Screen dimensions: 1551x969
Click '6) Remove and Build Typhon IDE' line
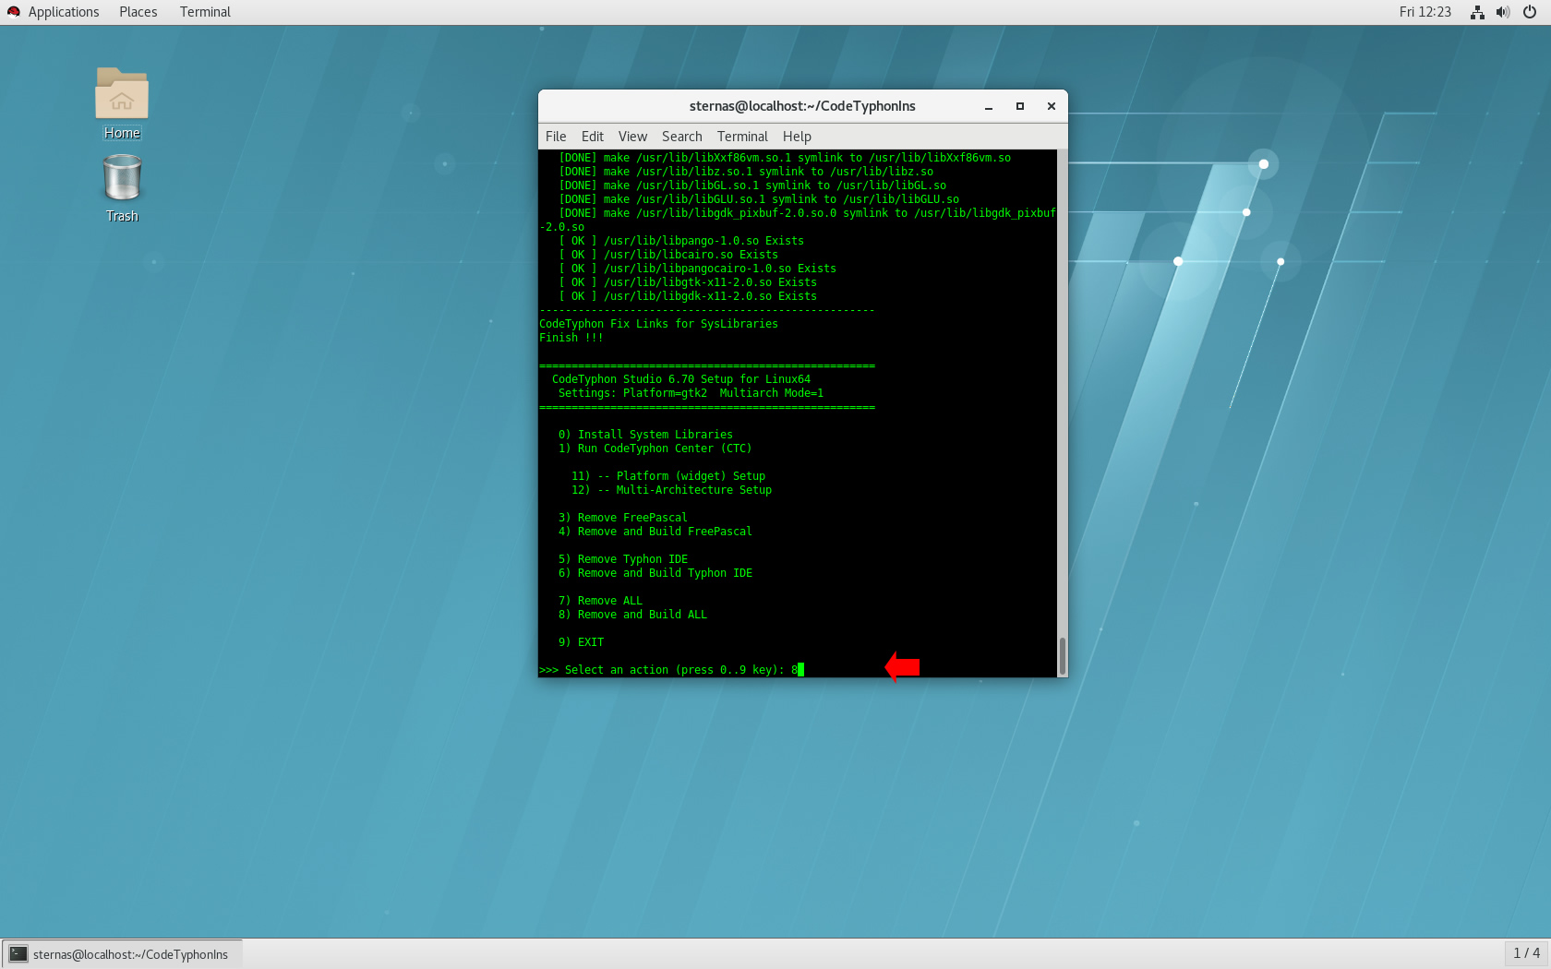pyautogui.click(x=655, y=573)
